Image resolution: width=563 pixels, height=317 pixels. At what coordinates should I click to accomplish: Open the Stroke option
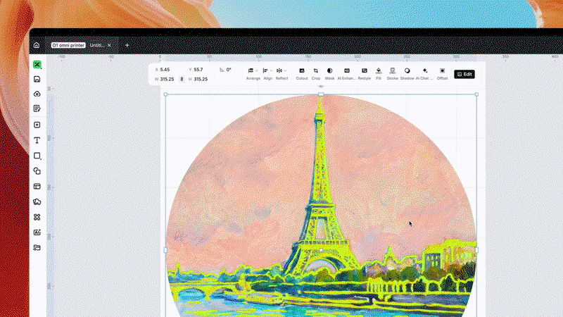[393, 74]
